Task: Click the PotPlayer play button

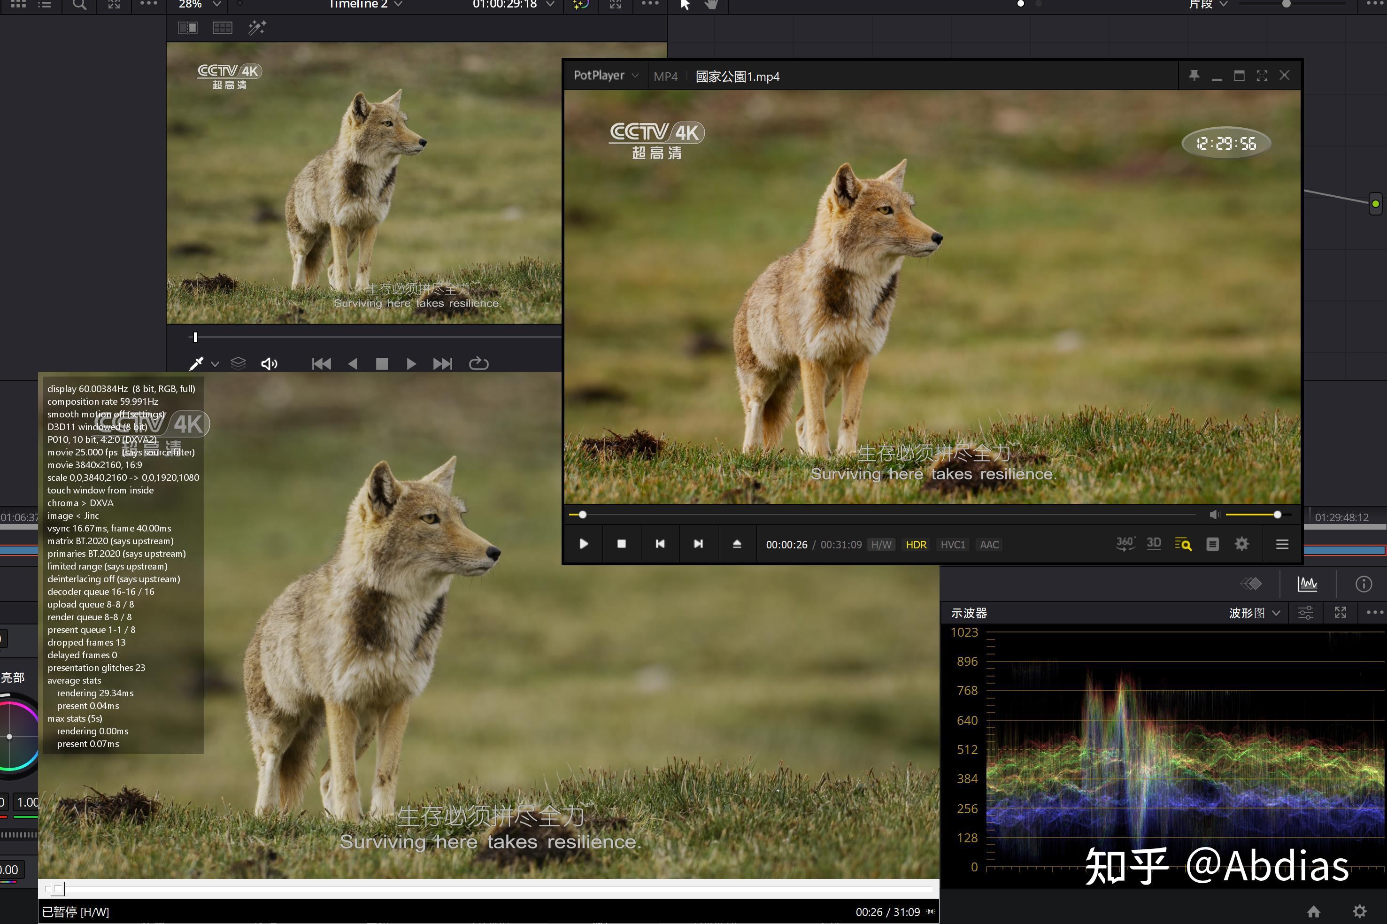Action: coord(583,544)
